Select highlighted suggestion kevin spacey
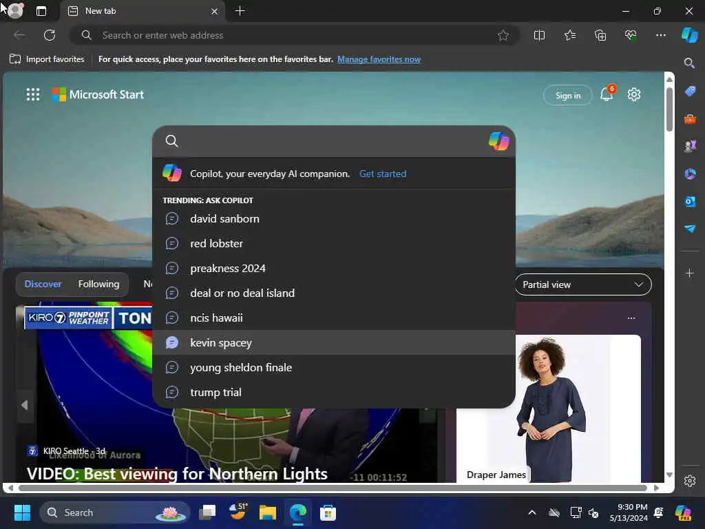Viewport: 705px width, 529px height. (334, 342)
